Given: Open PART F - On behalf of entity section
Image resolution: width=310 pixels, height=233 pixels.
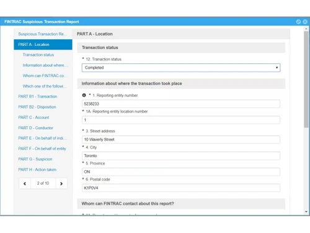Looking at the screenshot, I should coord(42,148).
